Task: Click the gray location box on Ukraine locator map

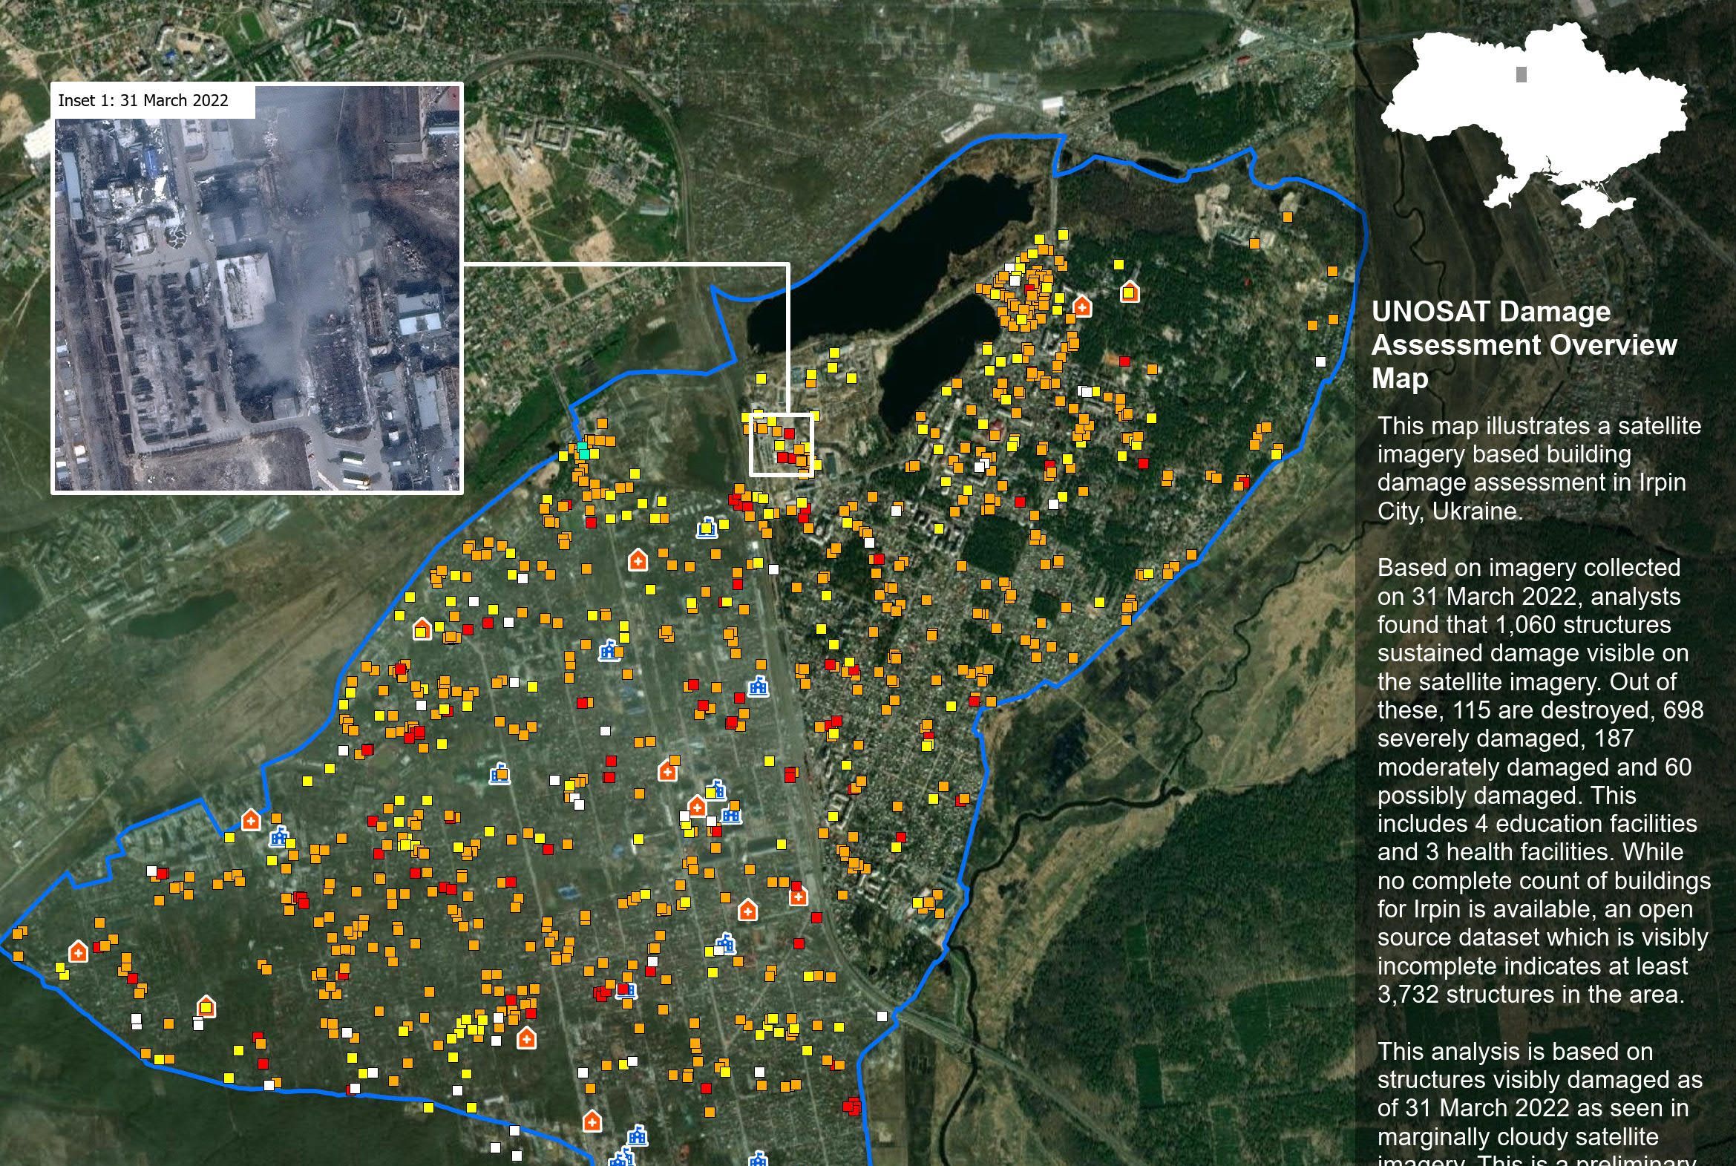Action: click(x=1522, y=74)
